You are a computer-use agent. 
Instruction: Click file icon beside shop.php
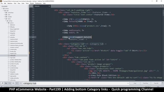9,72
